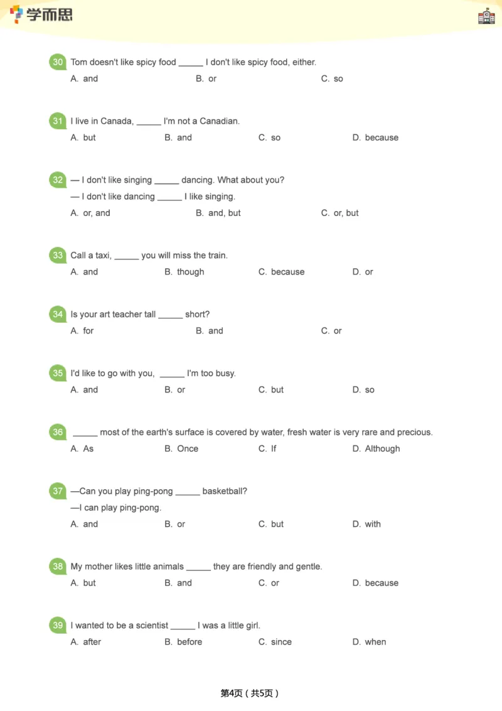Click the sentence "Call a taxi, you will miss the train"
This screenshot has width=502, height=711.
pos(149,256)
